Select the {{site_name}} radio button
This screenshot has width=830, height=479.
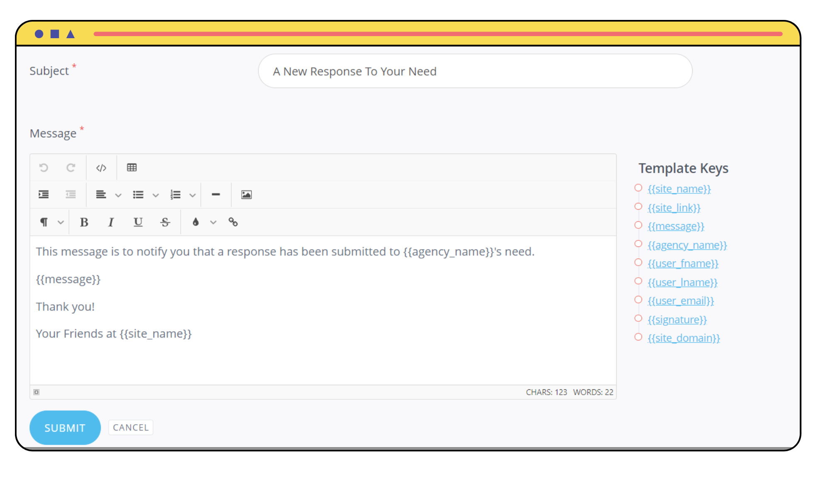coord(638,188)
